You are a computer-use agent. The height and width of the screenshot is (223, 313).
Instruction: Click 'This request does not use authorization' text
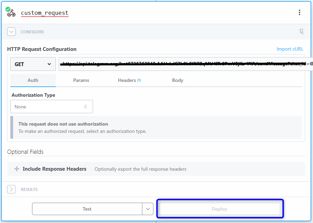click(63, 124)
